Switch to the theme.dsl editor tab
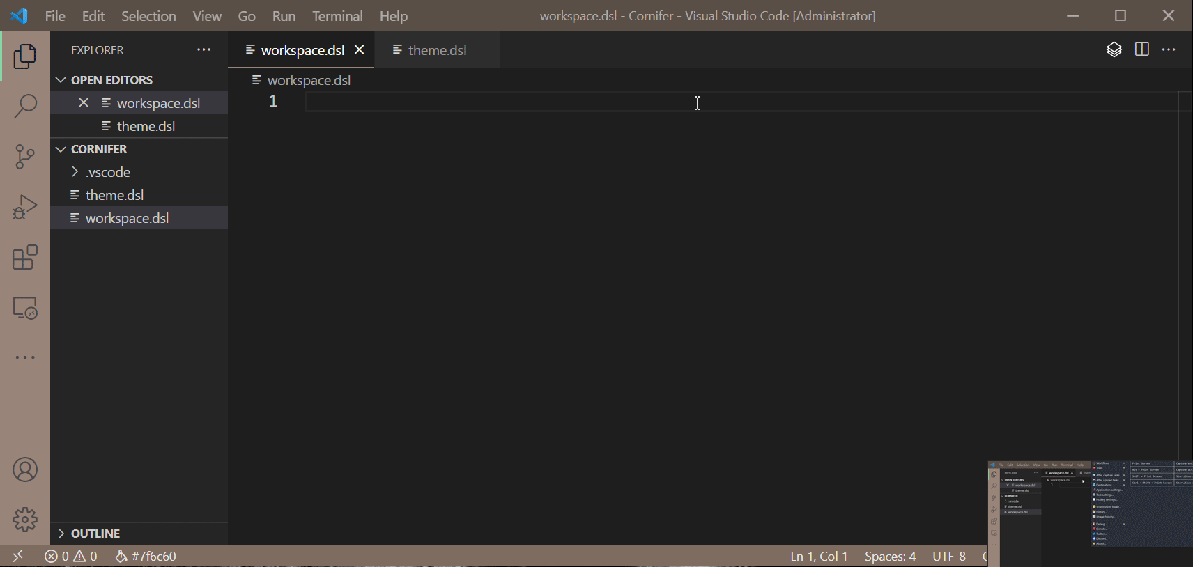 pos(437,50)
